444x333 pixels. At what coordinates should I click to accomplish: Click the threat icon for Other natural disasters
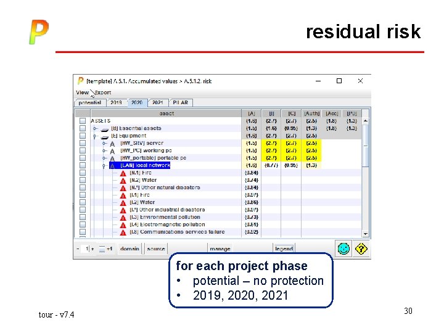123,187
